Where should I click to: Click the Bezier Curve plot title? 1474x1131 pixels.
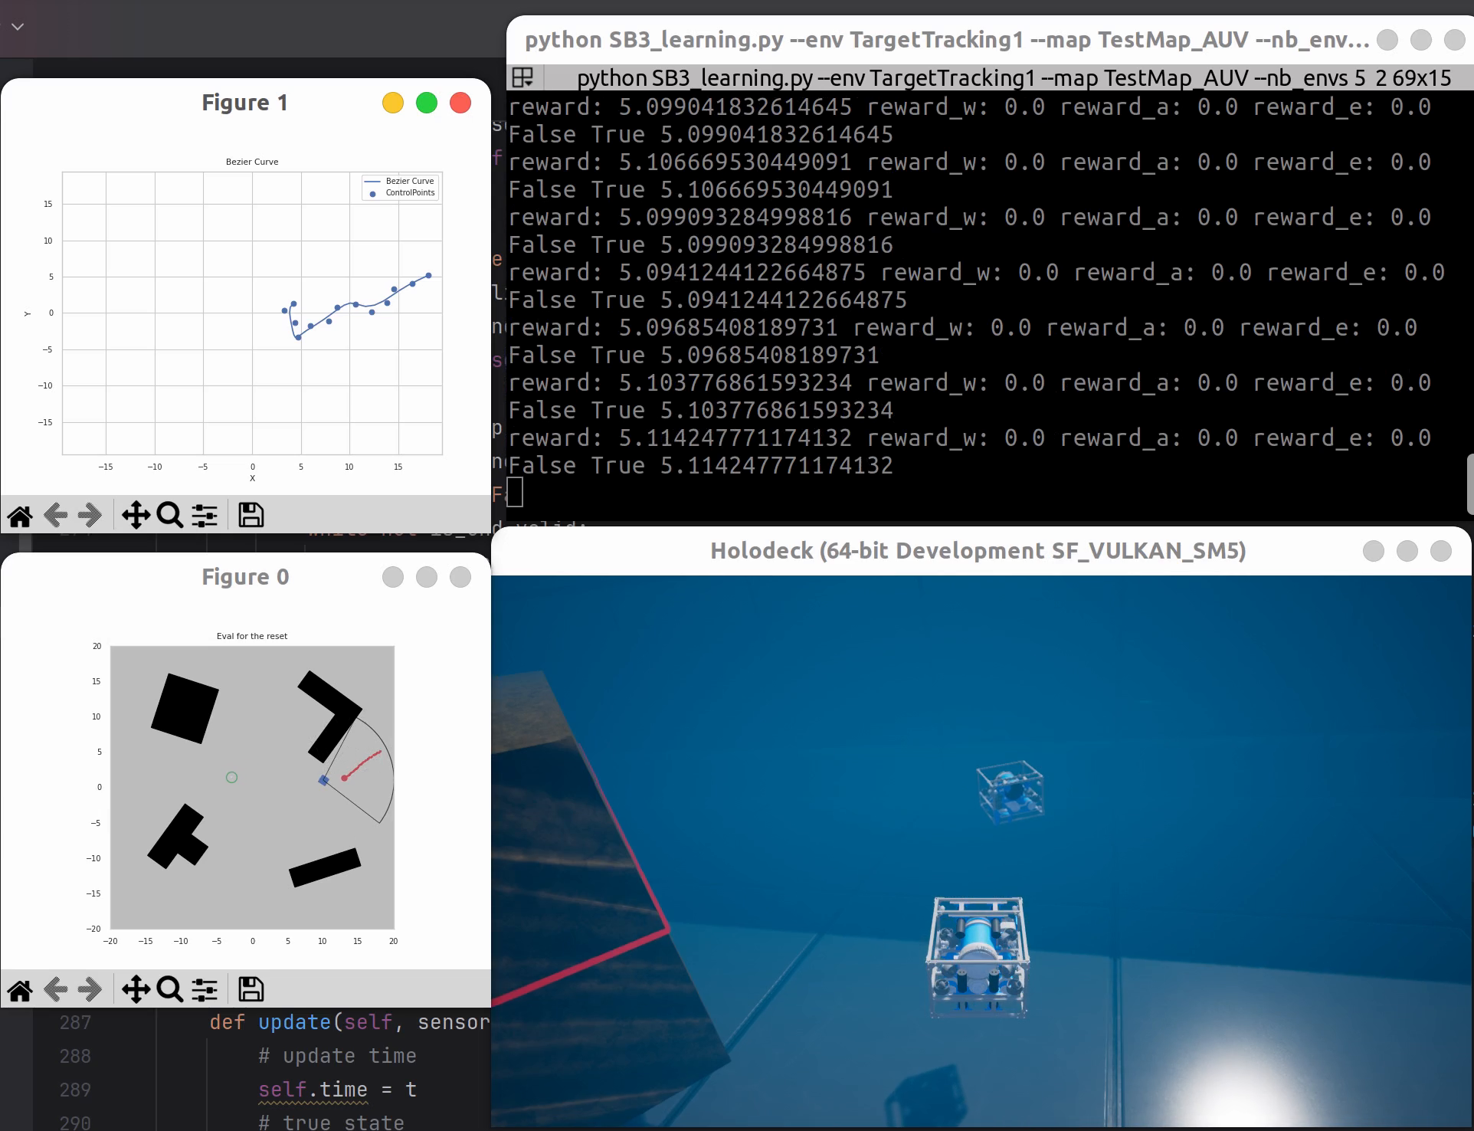[252, 162]
